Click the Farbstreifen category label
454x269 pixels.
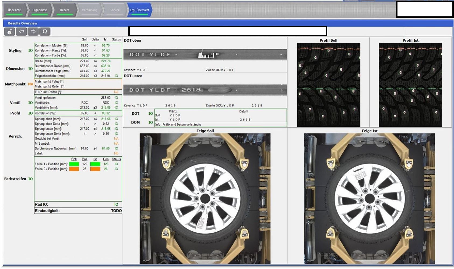(x=15, y=179)
